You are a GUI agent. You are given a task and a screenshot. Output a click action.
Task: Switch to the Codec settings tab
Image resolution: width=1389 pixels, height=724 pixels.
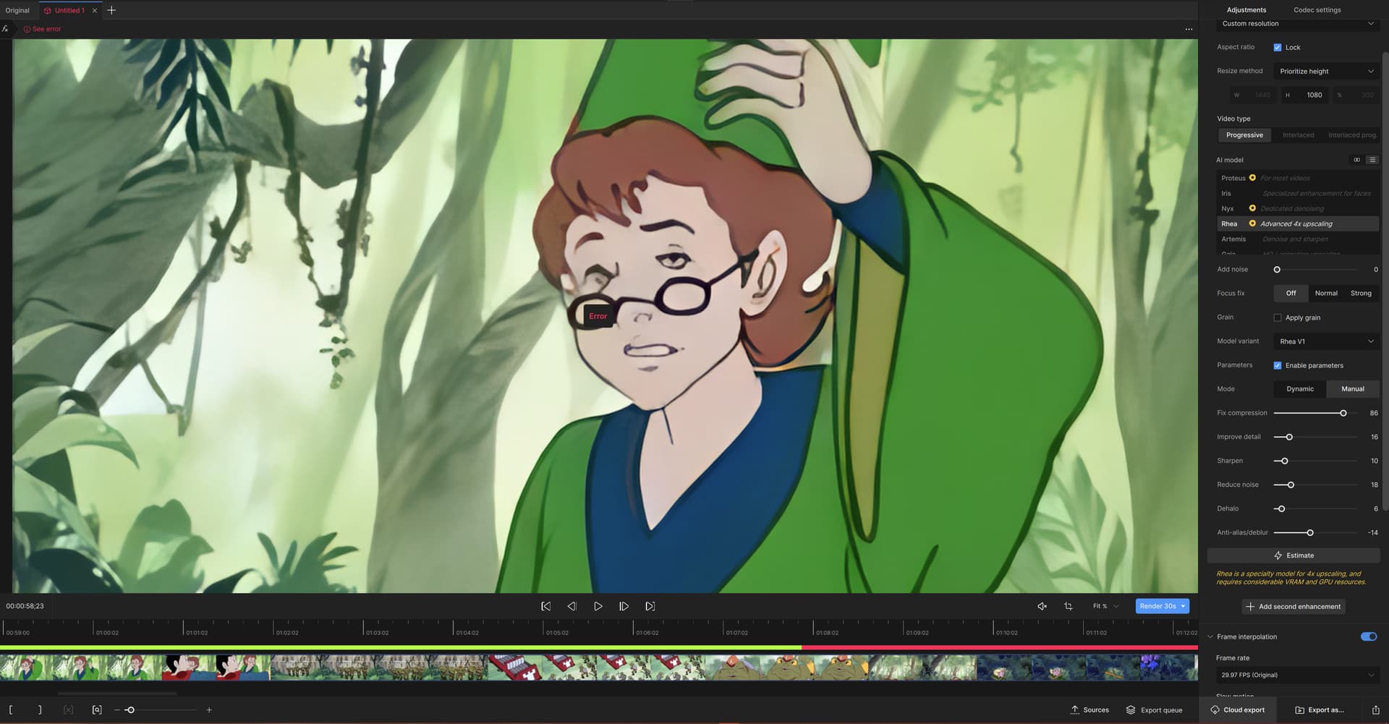pyautogui.click(x=1317, y=10)
